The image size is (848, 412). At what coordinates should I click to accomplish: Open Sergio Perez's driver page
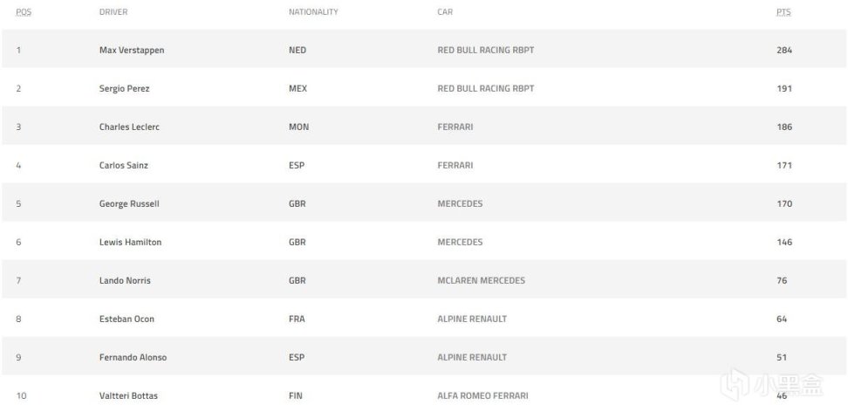coord(124,88)
